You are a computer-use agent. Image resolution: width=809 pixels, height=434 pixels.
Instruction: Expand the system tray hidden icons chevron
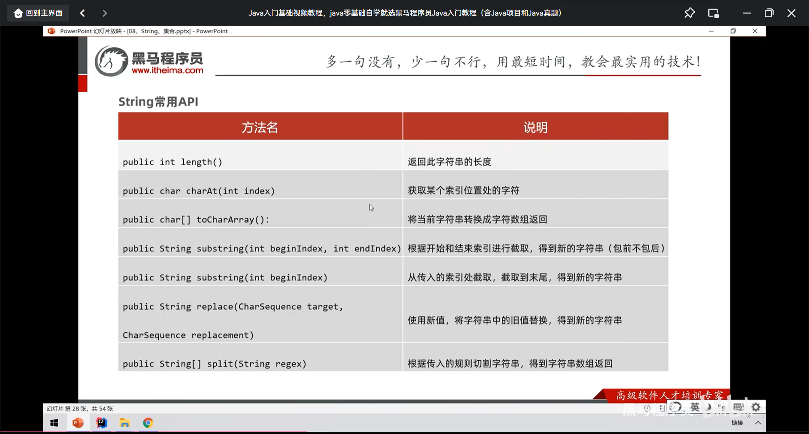(x=758, y=423)
